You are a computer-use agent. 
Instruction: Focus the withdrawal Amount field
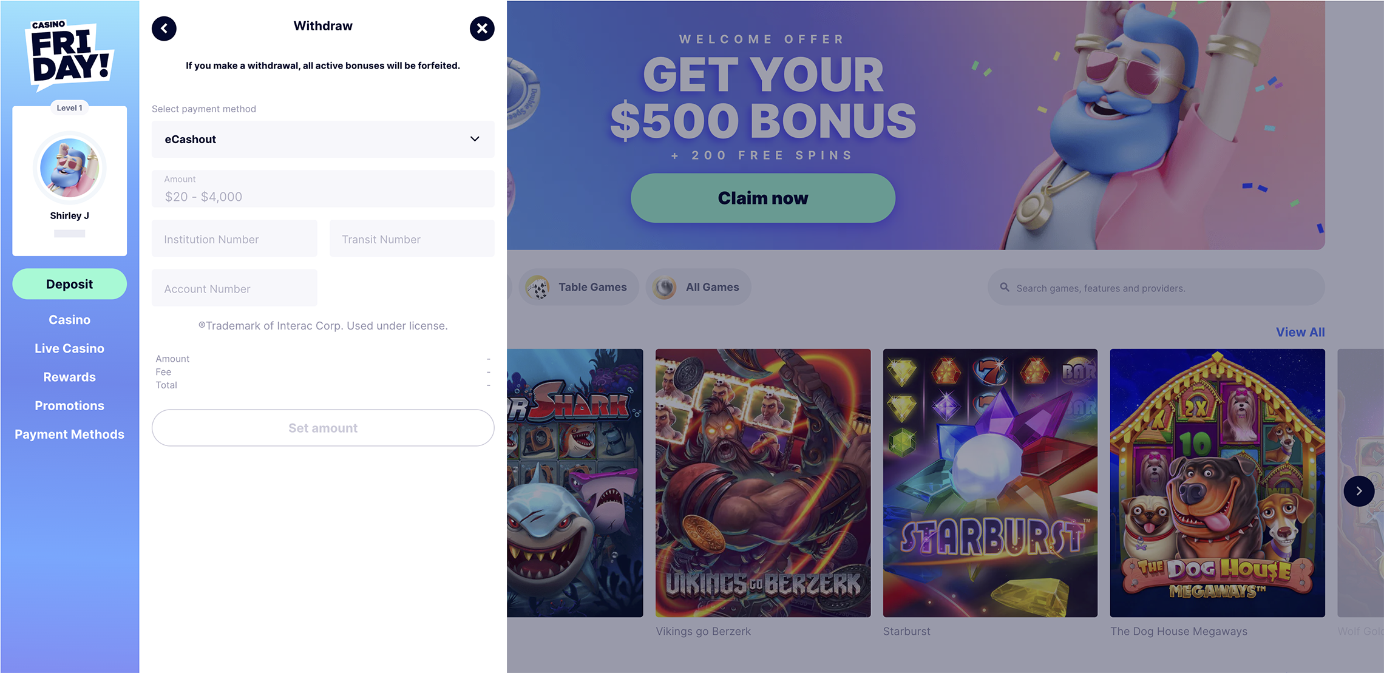click(x=323, y=189)
